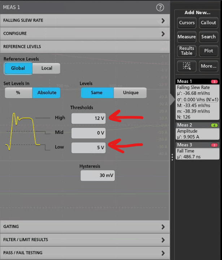Select Global reference levels

(18, 68)
